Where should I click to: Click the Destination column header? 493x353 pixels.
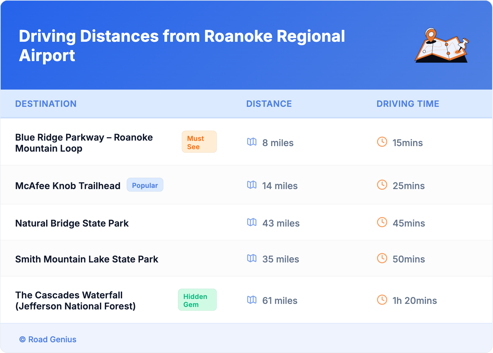46,104
